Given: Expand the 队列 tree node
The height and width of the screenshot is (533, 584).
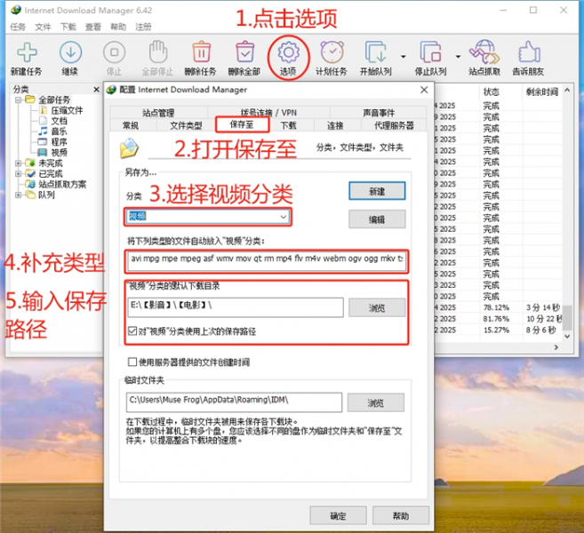Looking at the screenshot, I should pyautogui.click(x=18, y=195).
